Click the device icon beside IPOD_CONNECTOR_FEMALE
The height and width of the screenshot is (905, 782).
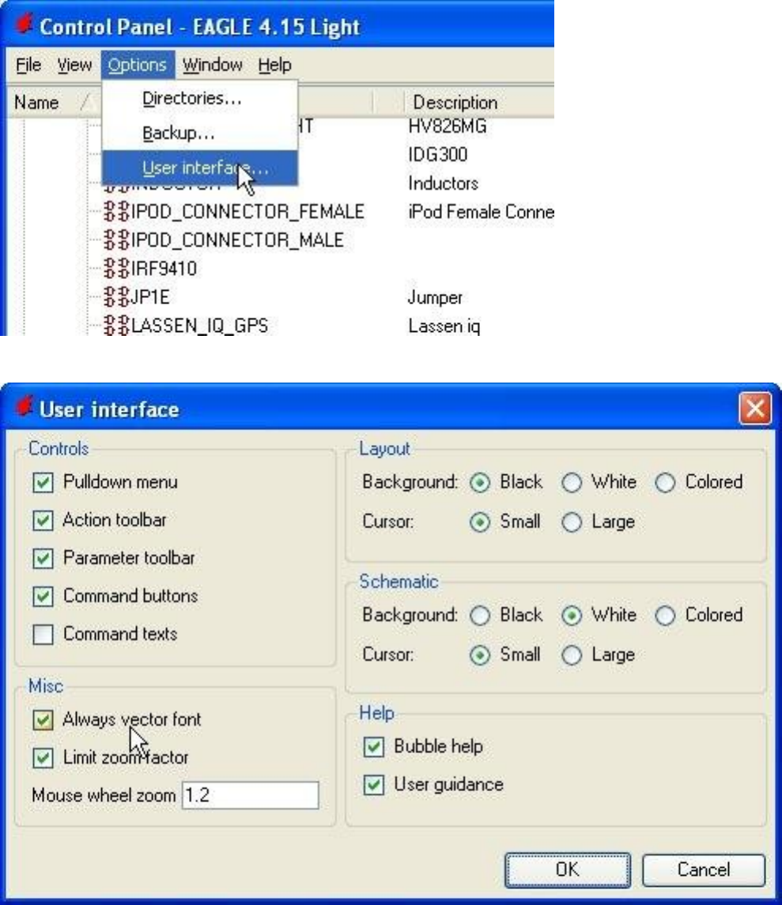(117, 212)
